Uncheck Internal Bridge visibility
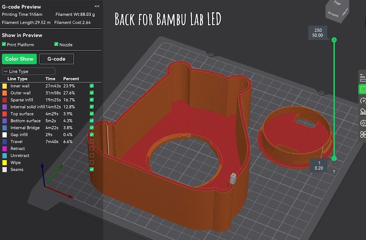 coord(92,128)
